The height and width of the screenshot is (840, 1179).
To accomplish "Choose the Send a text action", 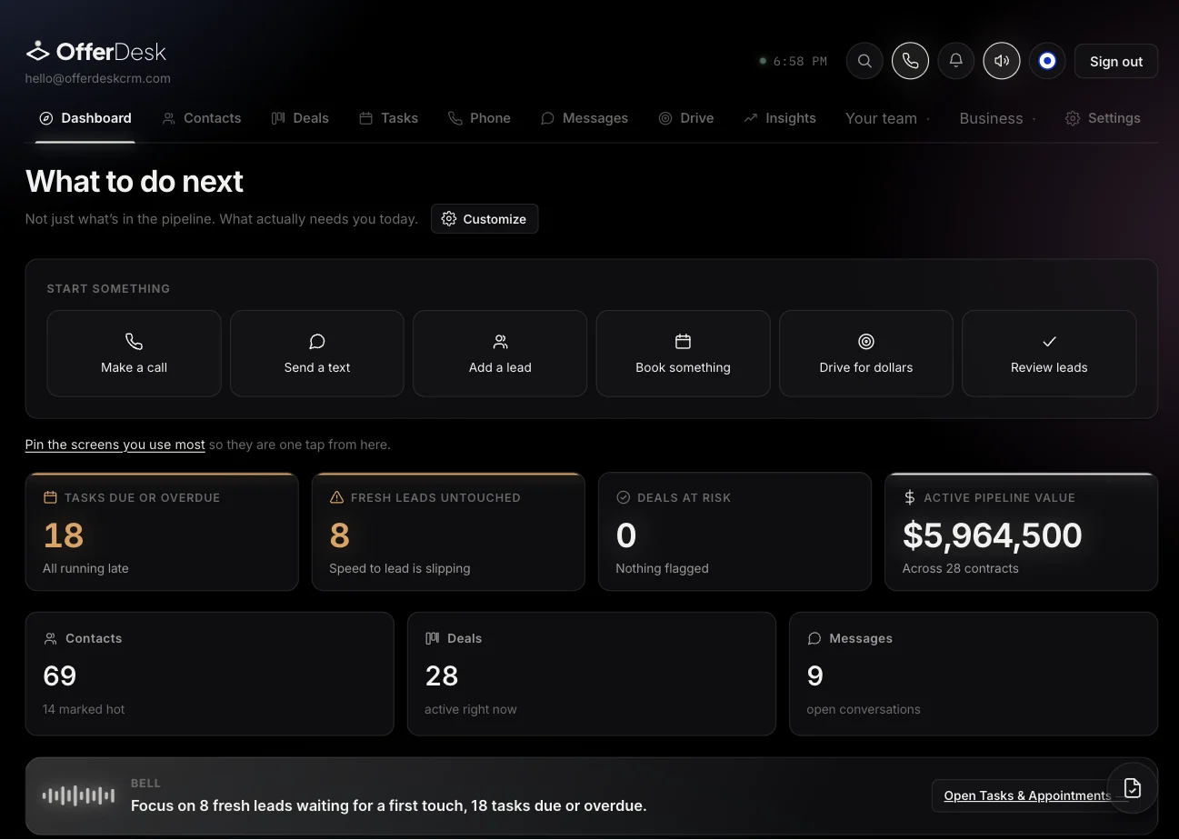I will (317, 354).
